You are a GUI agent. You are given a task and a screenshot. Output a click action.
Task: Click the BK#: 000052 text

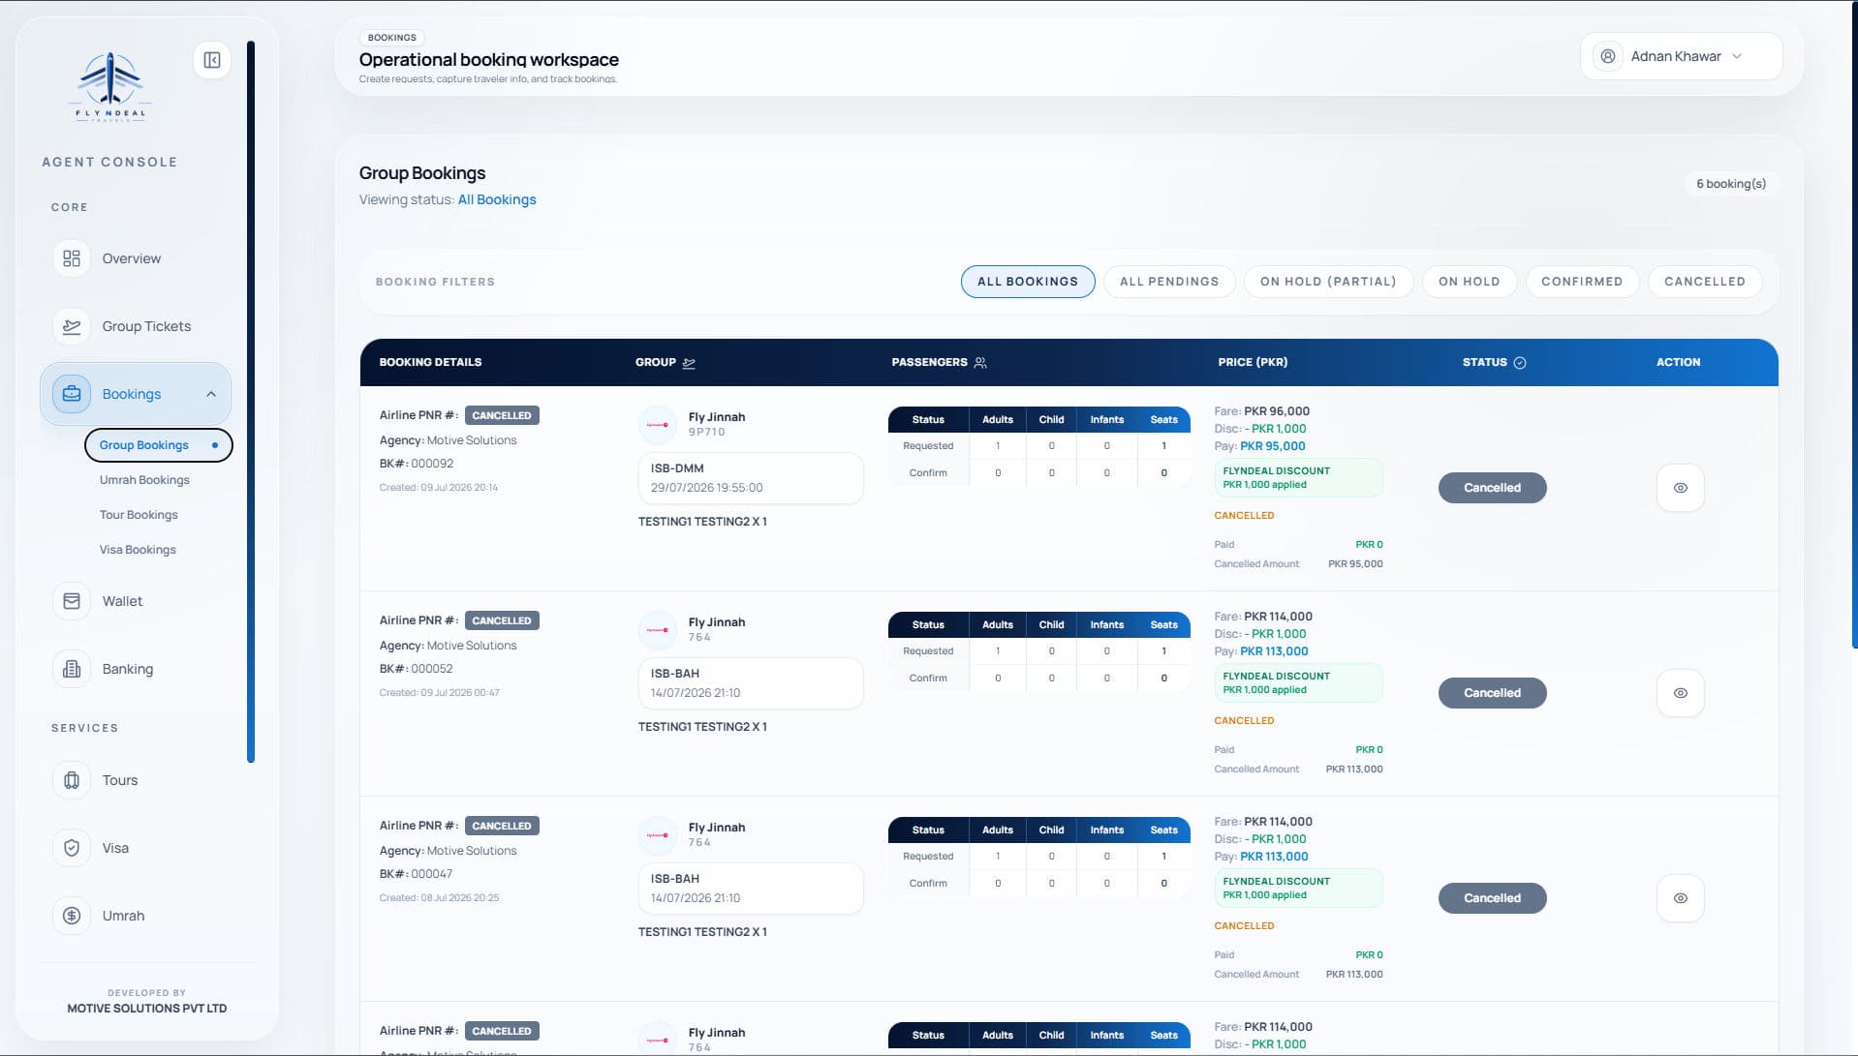(x=417, y=669)
